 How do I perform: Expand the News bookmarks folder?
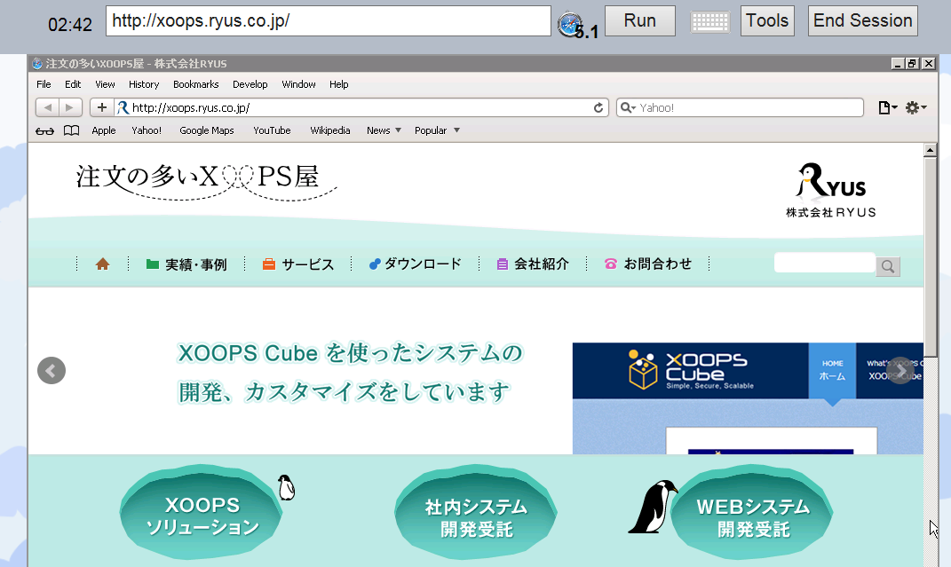(x=384, y=130)
